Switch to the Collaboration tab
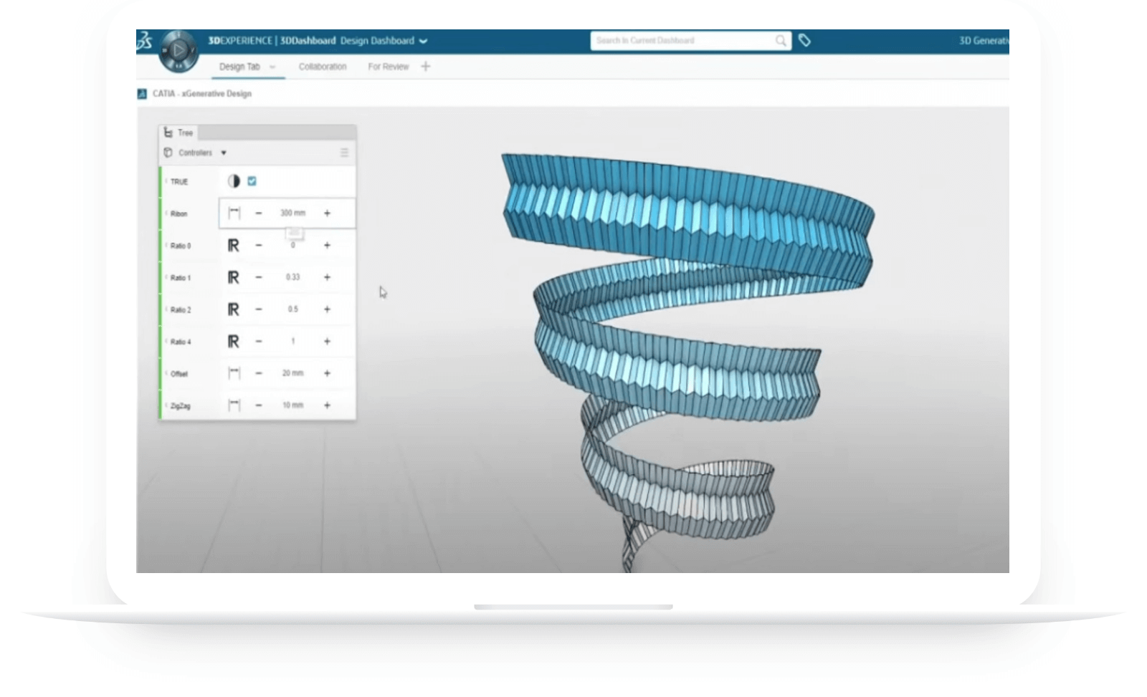Image resolution: width=1147 pixels, height=697 pixels. (323, 67)
